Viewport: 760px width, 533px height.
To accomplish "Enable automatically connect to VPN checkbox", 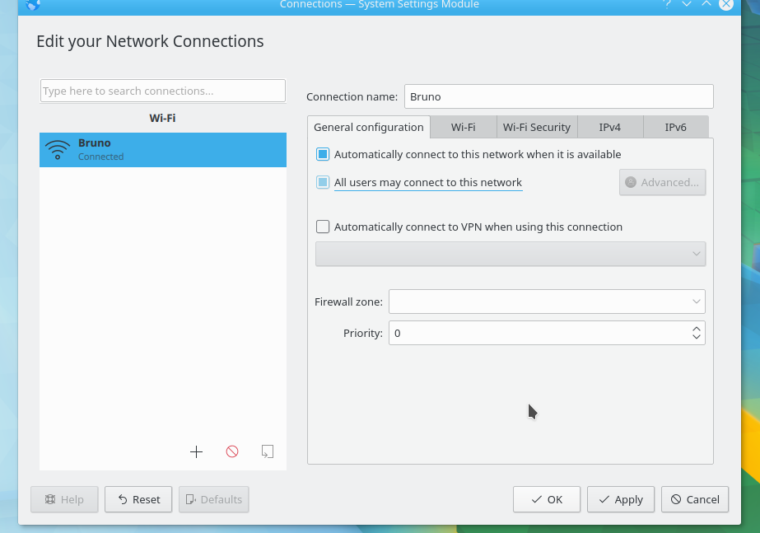I will 324,227.
